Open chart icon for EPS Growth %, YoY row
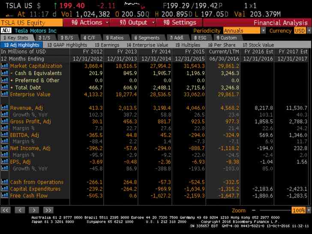The height and width of the screenshot is (234, 312). point(4,168)
